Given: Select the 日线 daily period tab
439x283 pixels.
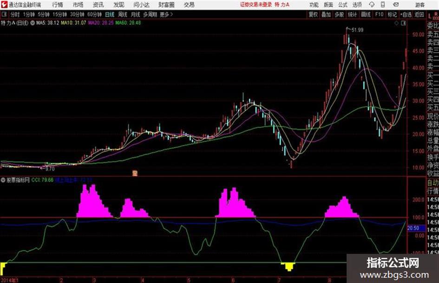Looking at the screenshot, I should [110, 14].
